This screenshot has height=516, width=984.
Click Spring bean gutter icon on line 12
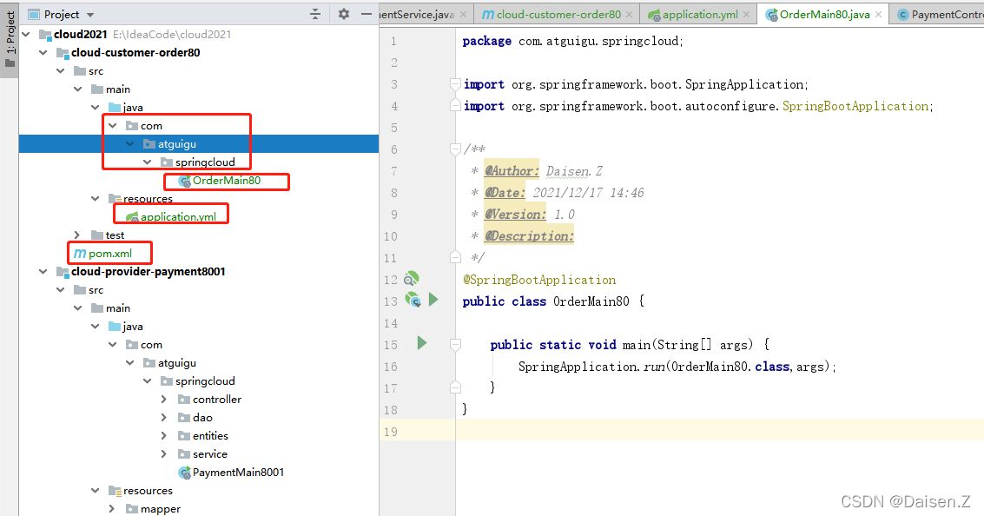pos(411,279)
